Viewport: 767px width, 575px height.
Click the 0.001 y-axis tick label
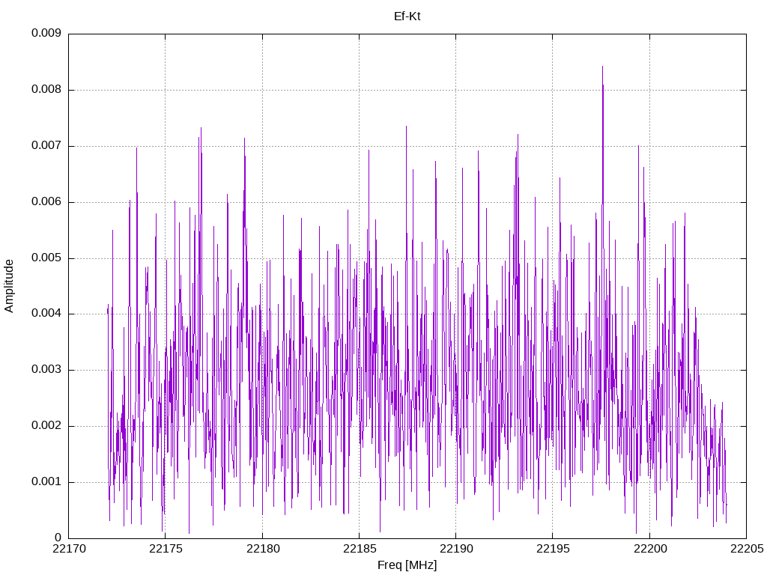click(x=46, y=482)
